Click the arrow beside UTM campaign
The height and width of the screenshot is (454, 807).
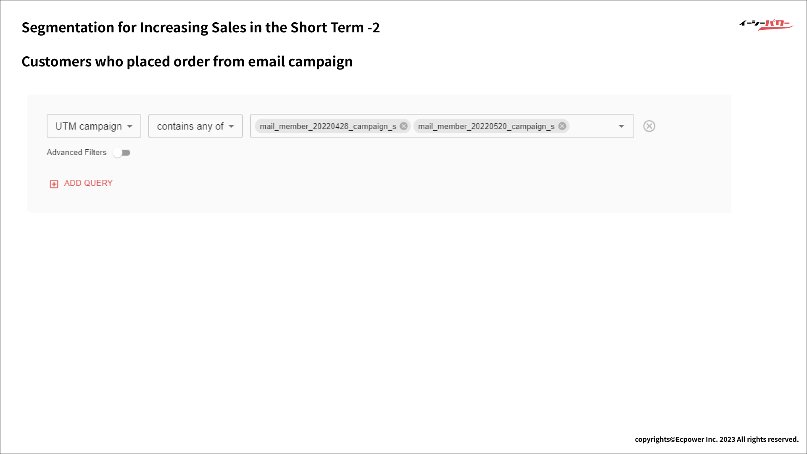pyautogui.click(x=129, y=126)
